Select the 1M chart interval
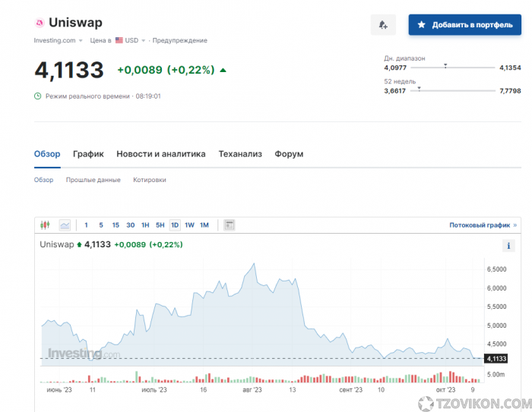The image size is (532, 412). (204, 225)
